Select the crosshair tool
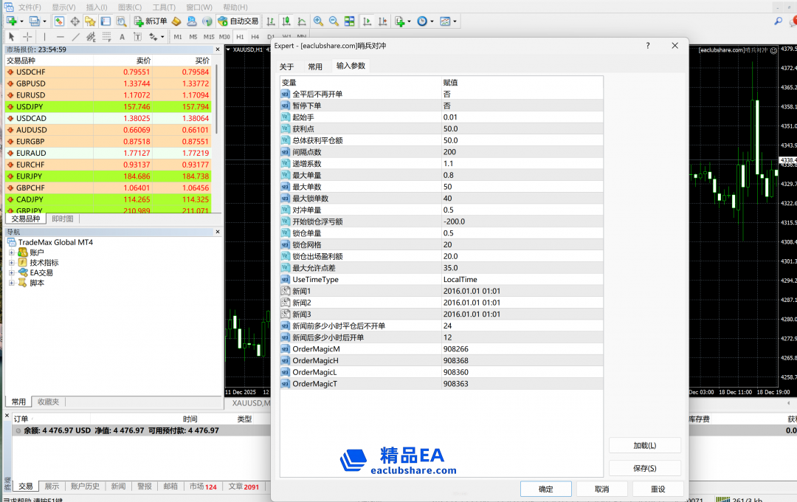This screenshot has height=502, width=797. point(27,36)
